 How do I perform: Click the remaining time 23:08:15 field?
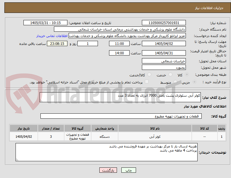(x=57, y=43)
